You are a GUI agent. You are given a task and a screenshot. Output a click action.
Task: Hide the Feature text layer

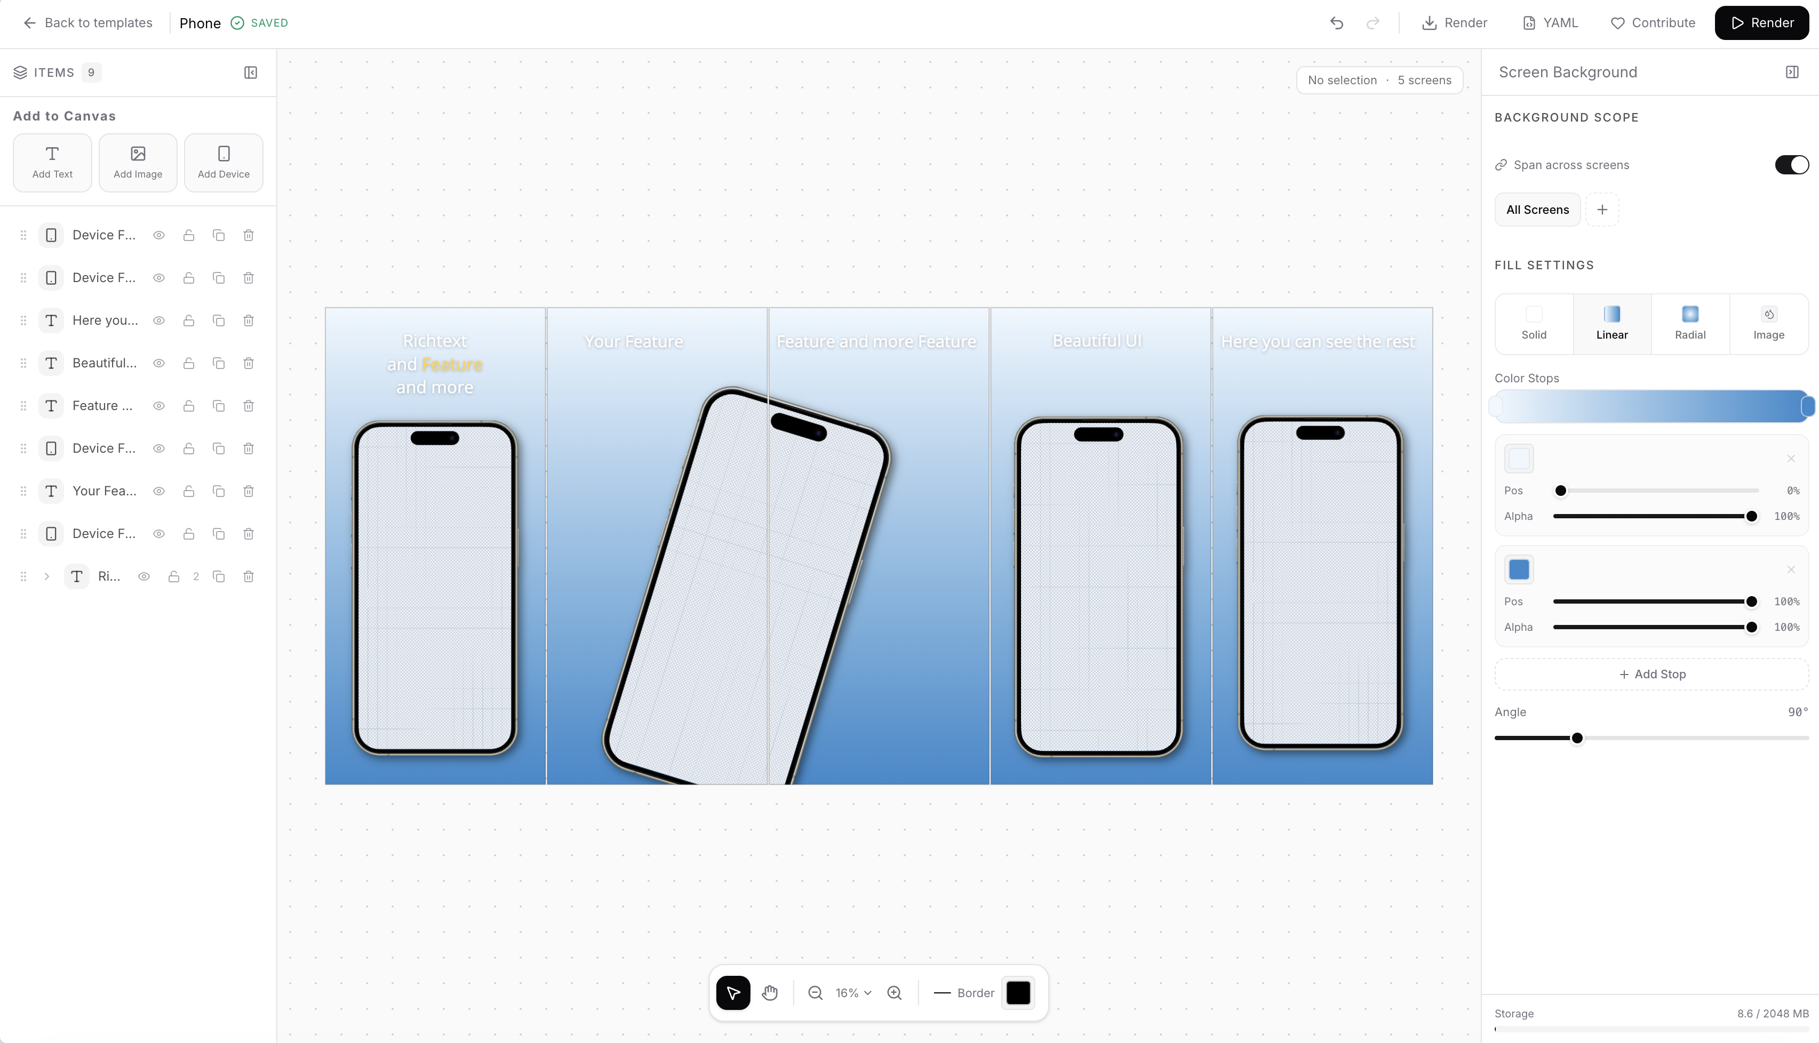pos(159,406)
